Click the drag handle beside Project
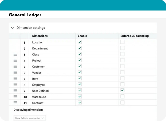The height and width of the screenshot is (121, 166). [x=15, y=60]
